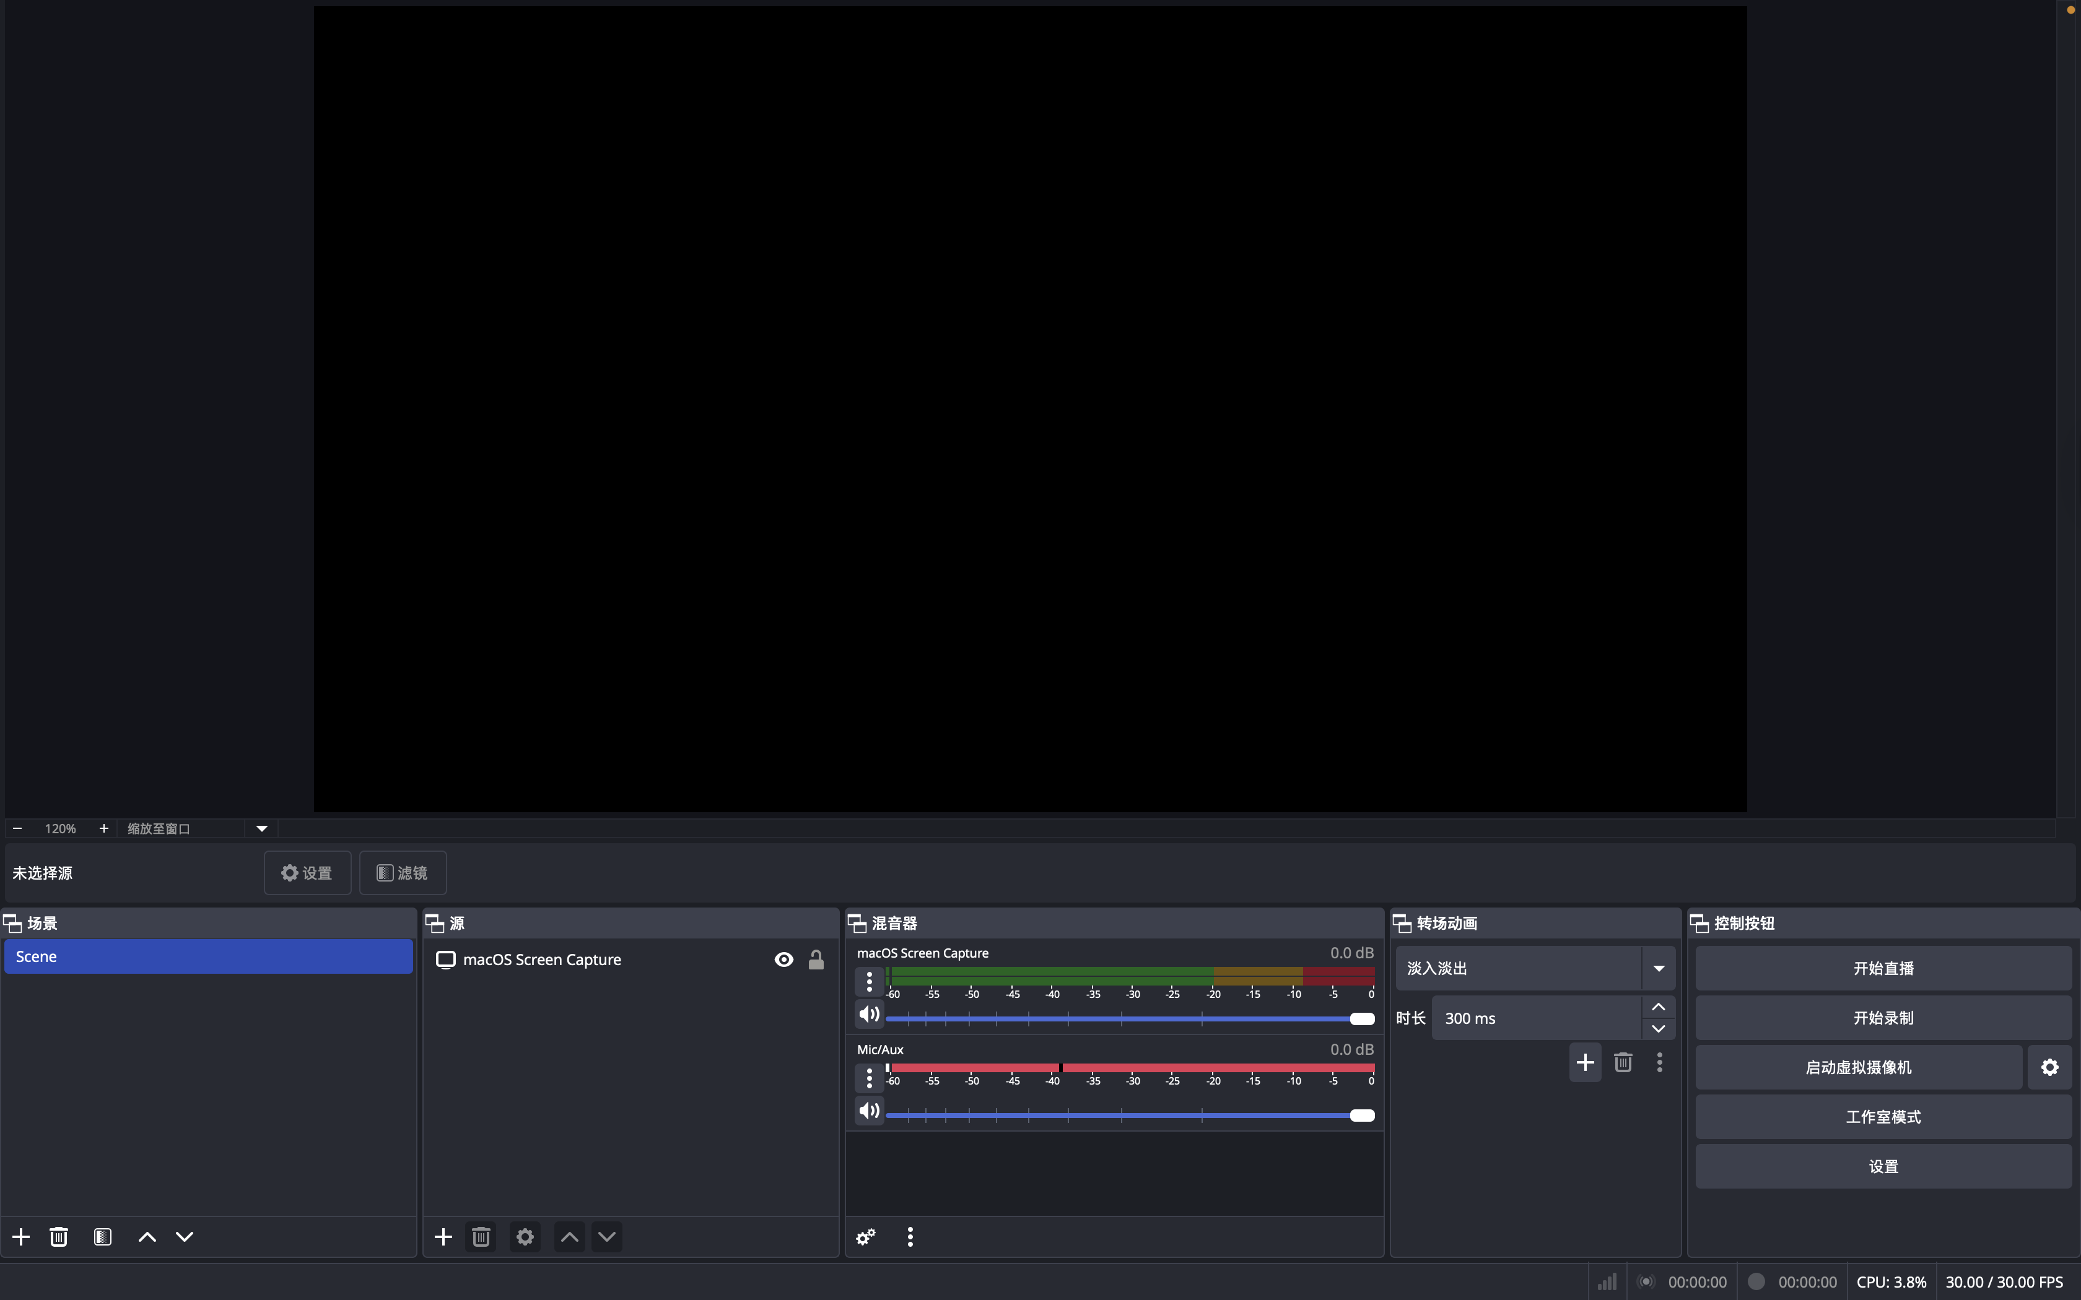Screen dimensions: 2081x1300
Task: Select the Scene item in scenes list
Action: 208,956
